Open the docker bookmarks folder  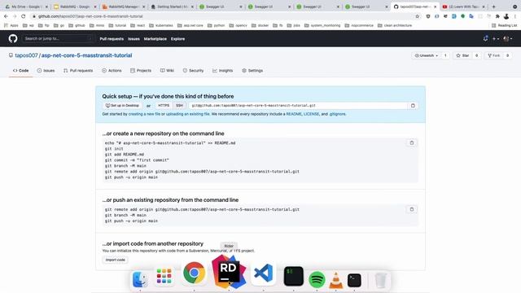click(x=260, y=25)
